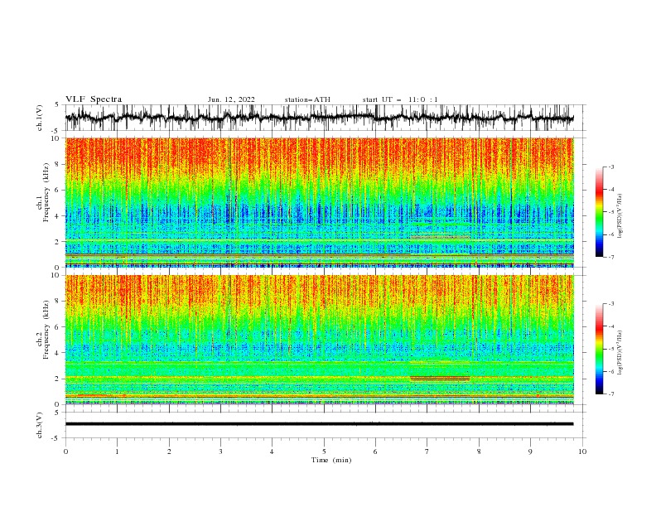Click the "station=ATH" label
Screen dimensions: 656x507
click(x=307, y=99)
